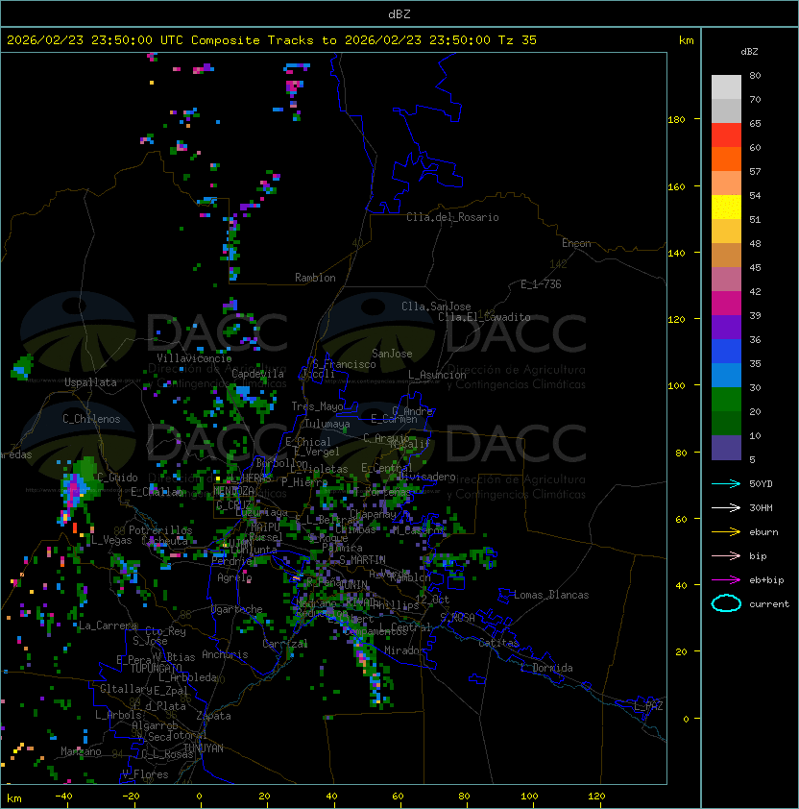Click the '140' tick on vertical km axis
The width and height of the screenshot is (799, 809).
coord(676,254)
